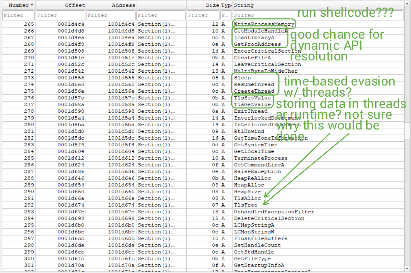Screen dimensions: 411x273
Task: Focus the Number column filter field
Action: 19,15
